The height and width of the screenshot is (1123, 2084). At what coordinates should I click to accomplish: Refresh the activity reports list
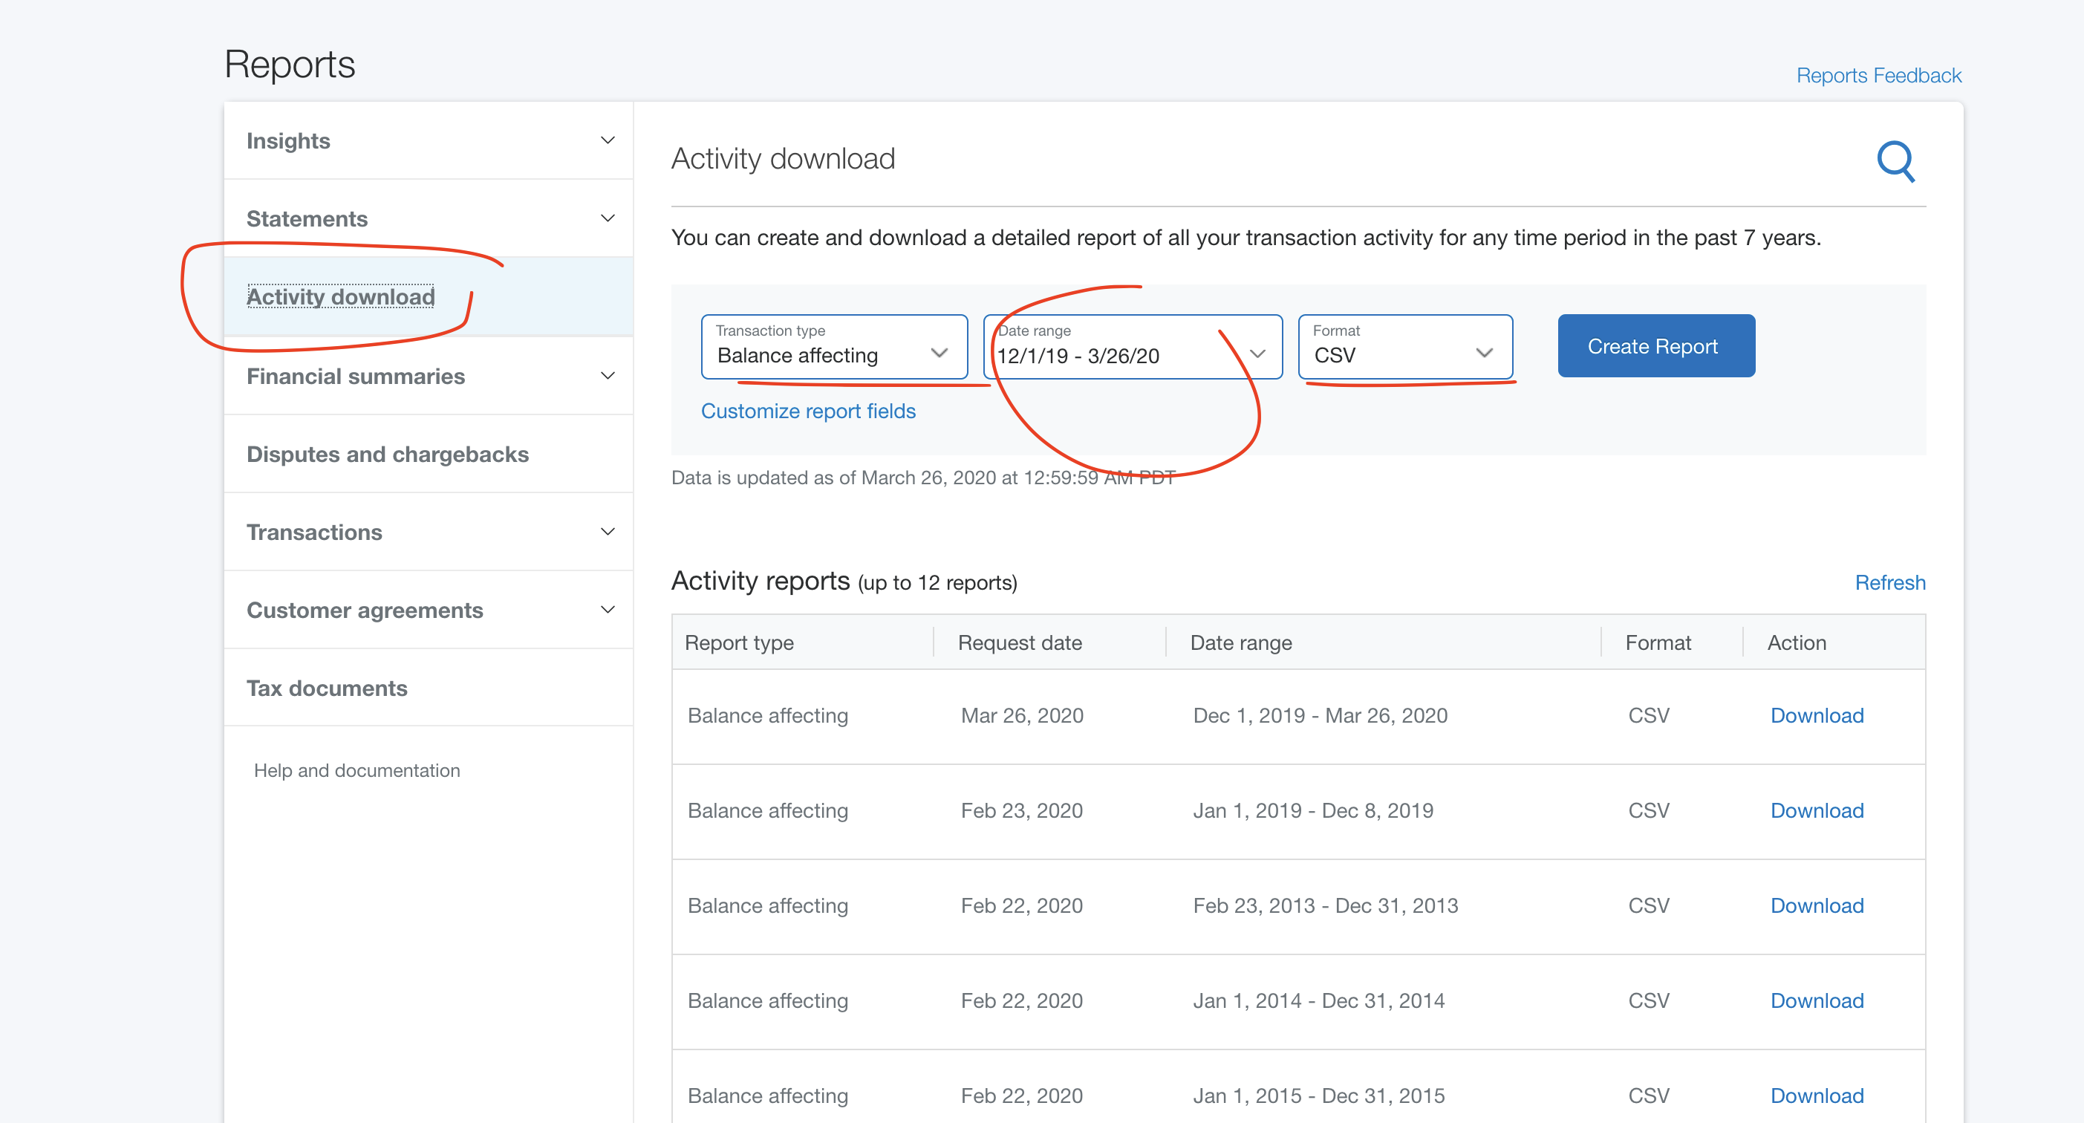coord(1889,582)
